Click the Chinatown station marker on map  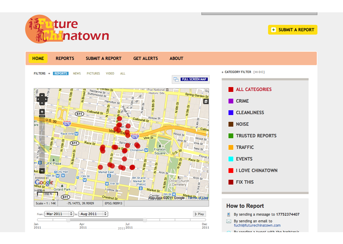146,150
